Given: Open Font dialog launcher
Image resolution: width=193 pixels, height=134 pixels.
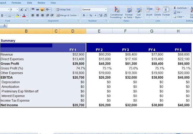Looking at the screenshot, I should coord(27,21).
